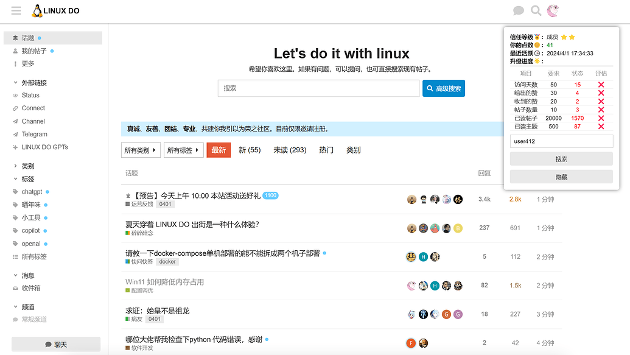Click the 常规频道 chat icon
The height and width of the screenshot is (355, 630).
point(15,320)
